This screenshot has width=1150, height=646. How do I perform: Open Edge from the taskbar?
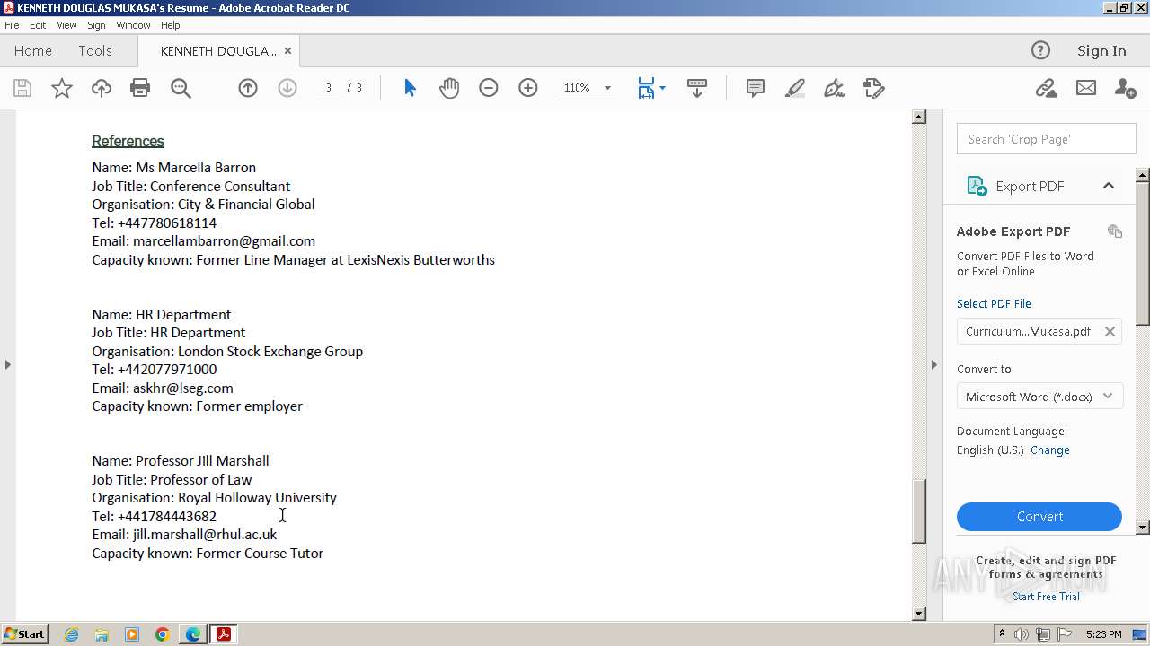[x=193, y=634]
